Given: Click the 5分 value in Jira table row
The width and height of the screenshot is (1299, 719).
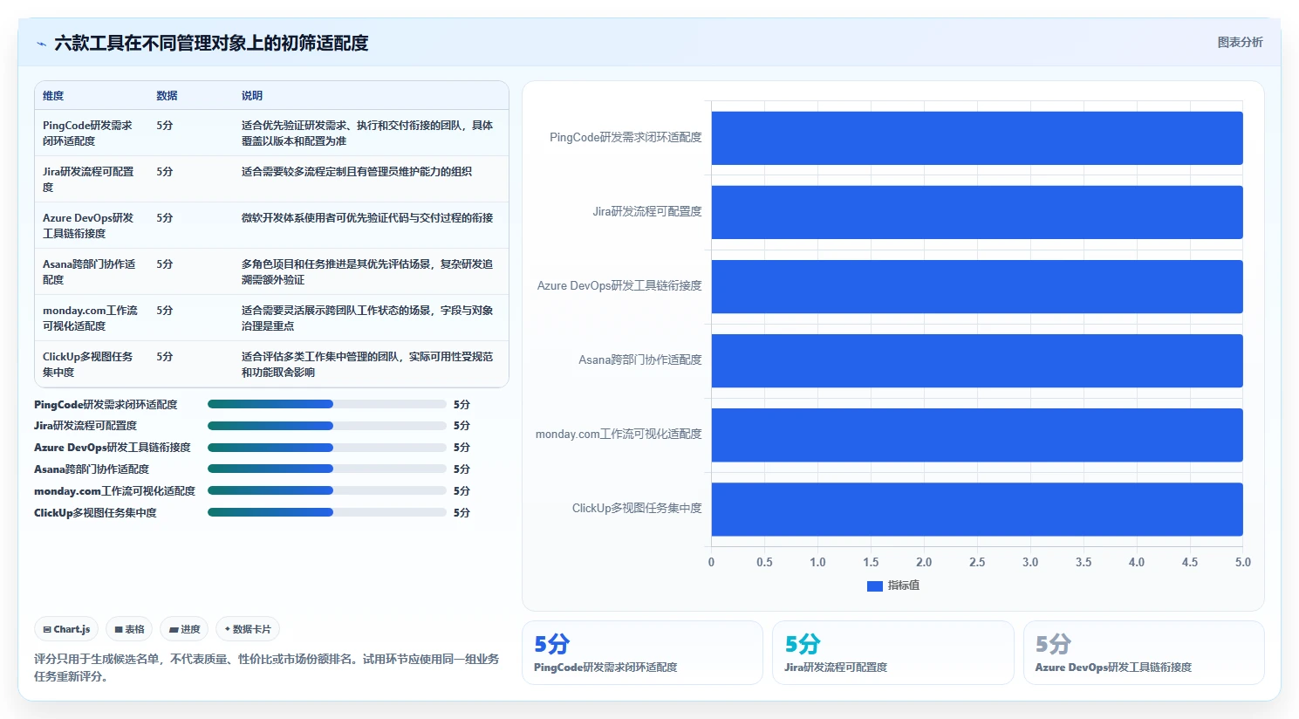Looking at the screenshot, I should point(165,172).
